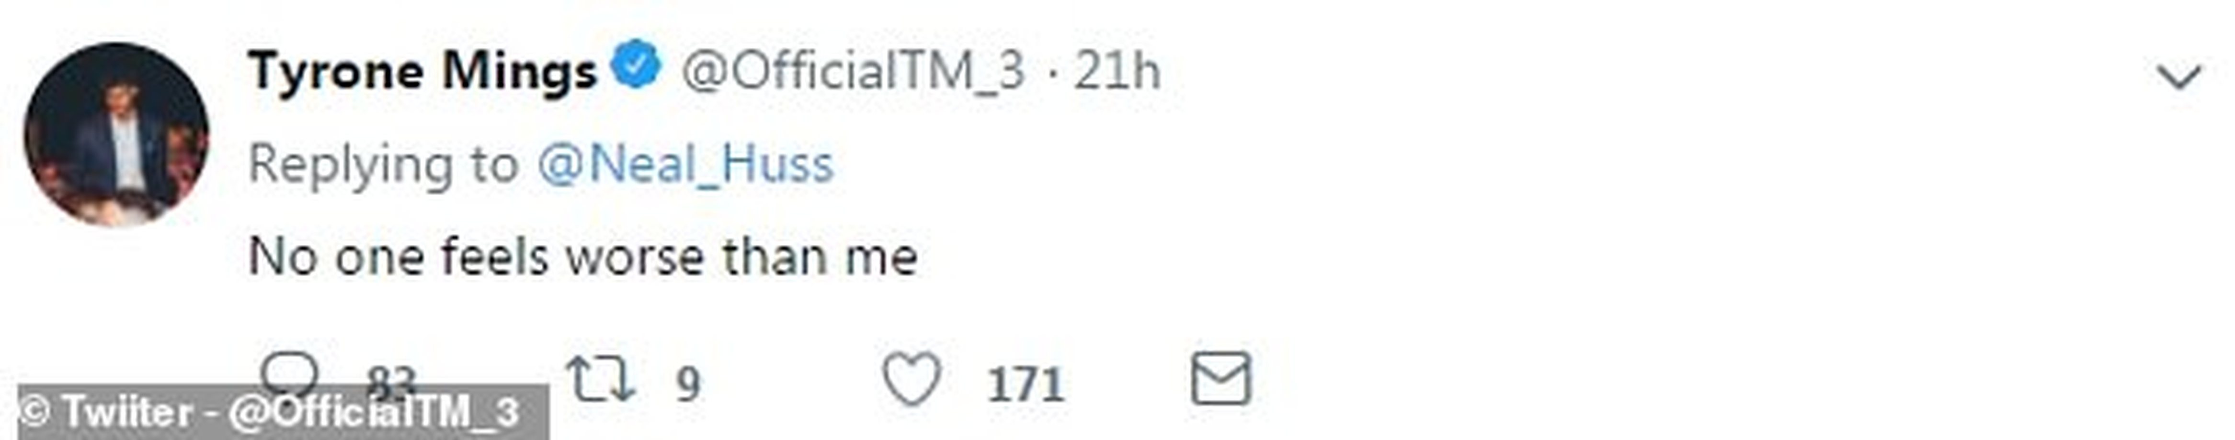Open direct message via the envelope icon
Image resolution: width=2235 pixels, height=440 pixels.
coord(1221,378)
